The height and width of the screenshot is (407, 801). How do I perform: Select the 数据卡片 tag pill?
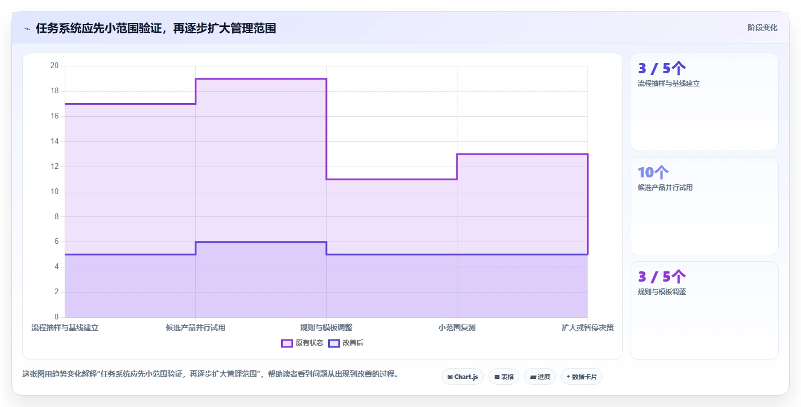(581, 377)
